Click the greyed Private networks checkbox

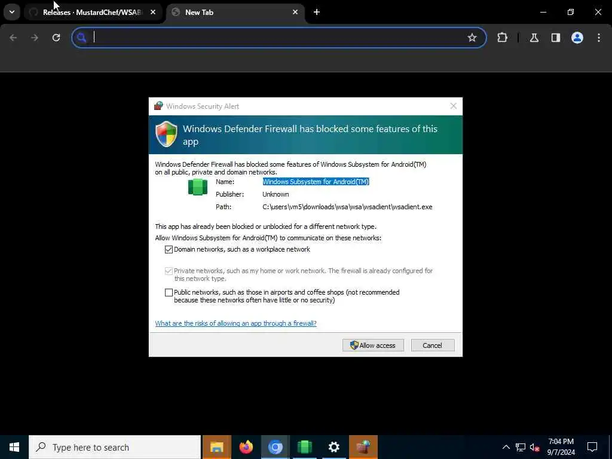(x=169, y=271)
